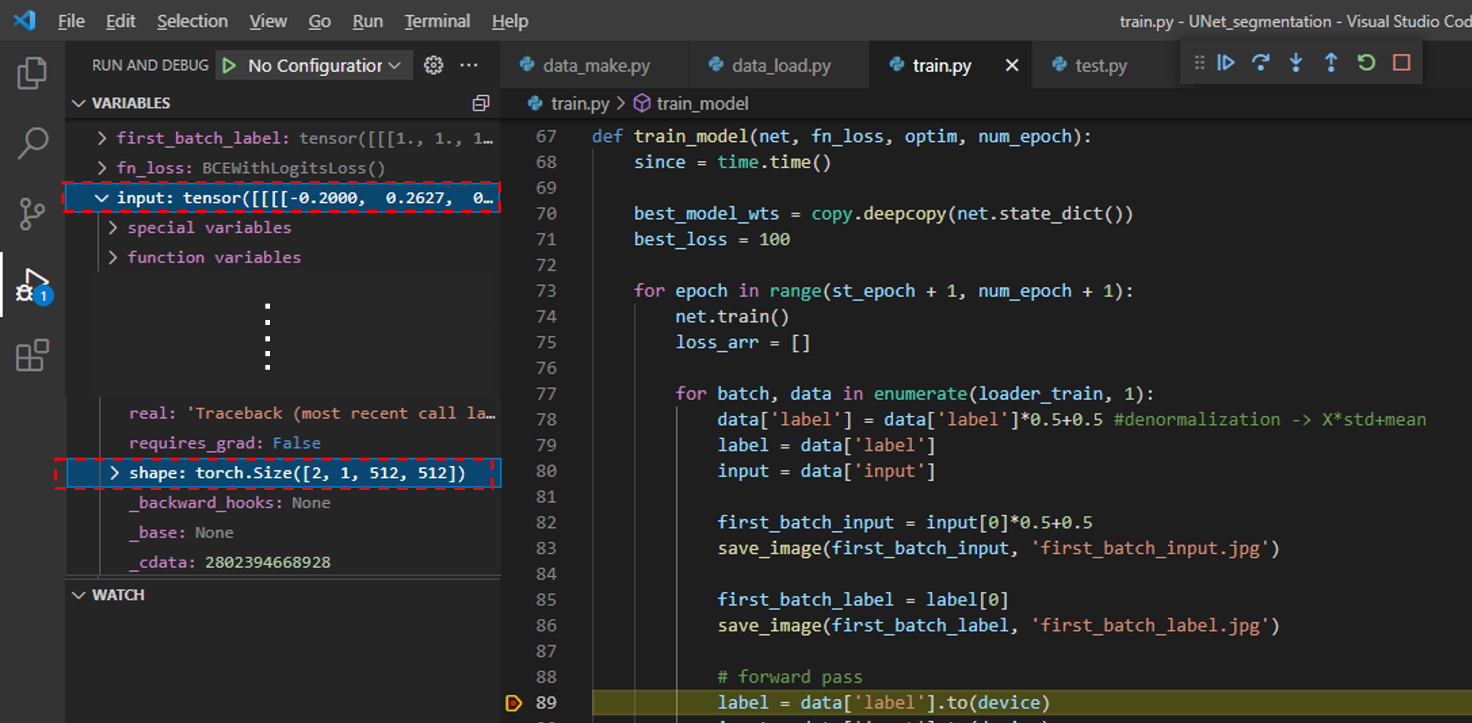This screenshot has width=1472, height=723.
Task: Click the Start Debugging green play button
Action: click(x=229, y=65)
